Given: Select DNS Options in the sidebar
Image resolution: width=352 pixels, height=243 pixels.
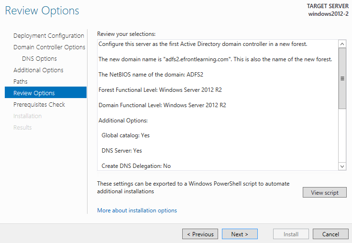Looking at the screenshot, I should tap(39, 59).
